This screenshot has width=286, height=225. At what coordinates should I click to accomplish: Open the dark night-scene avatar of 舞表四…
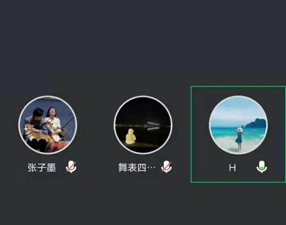(143, 125)
